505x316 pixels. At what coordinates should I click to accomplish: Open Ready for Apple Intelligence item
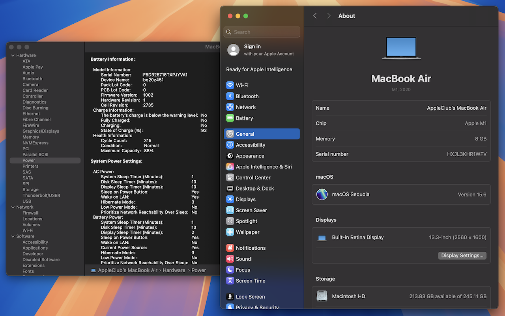(x=259, y=69)
